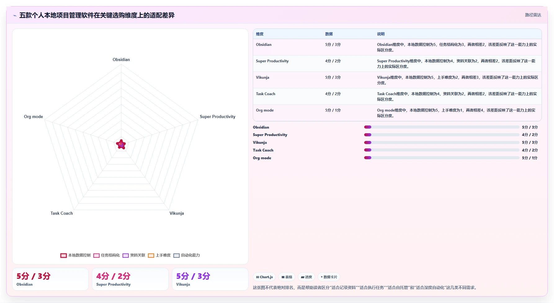Click the Chart.js tag pill
Viewport: 554px width, 303px height.
point(264,277)
